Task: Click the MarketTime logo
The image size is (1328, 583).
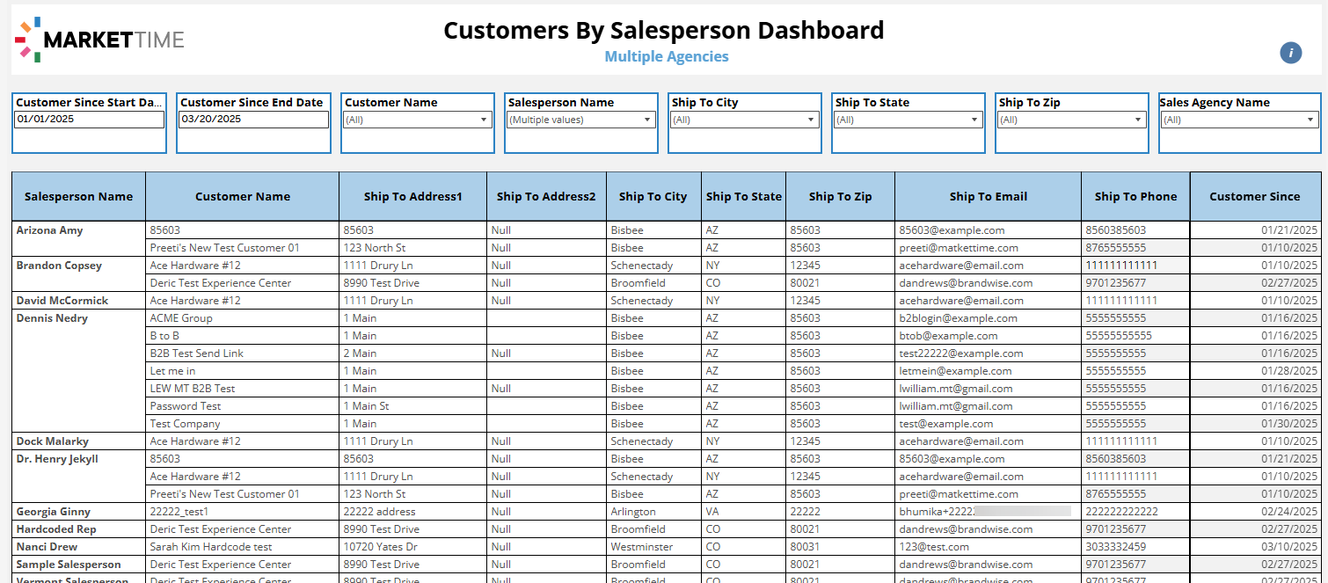Action: pyautogui.click(x=99, y=40)
